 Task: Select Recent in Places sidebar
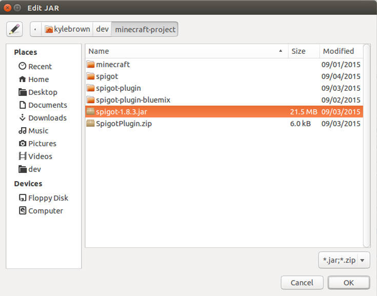(x=39, y=66)
